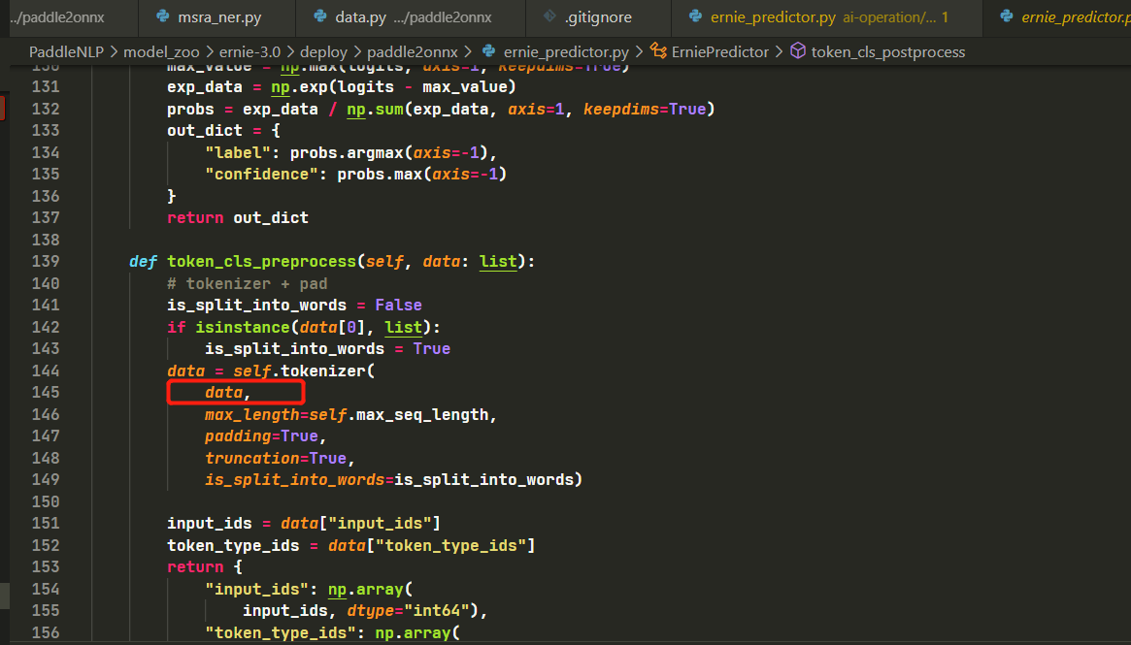Click 'input_ids = data["input_ids"]' line
Image resolution: width=1131 pixels, height=645 pixels.
[x=304, y=523]
